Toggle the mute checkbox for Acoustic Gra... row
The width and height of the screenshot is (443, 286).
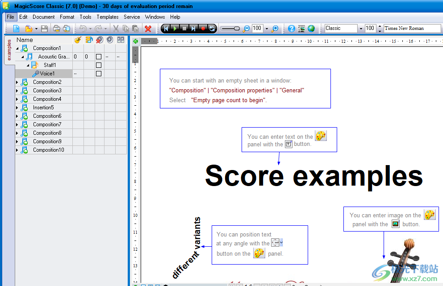[x=99, y=57]
